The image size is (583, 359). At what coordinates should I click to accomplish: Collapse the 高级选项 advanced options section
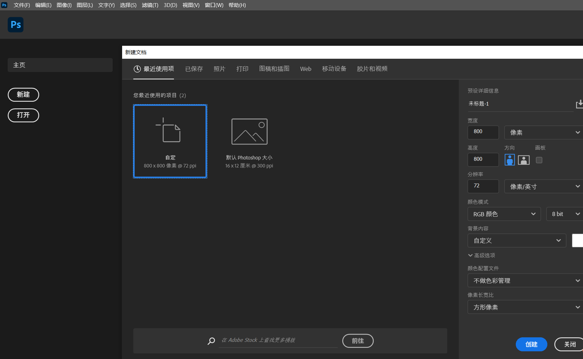click(x=482, y=256)
